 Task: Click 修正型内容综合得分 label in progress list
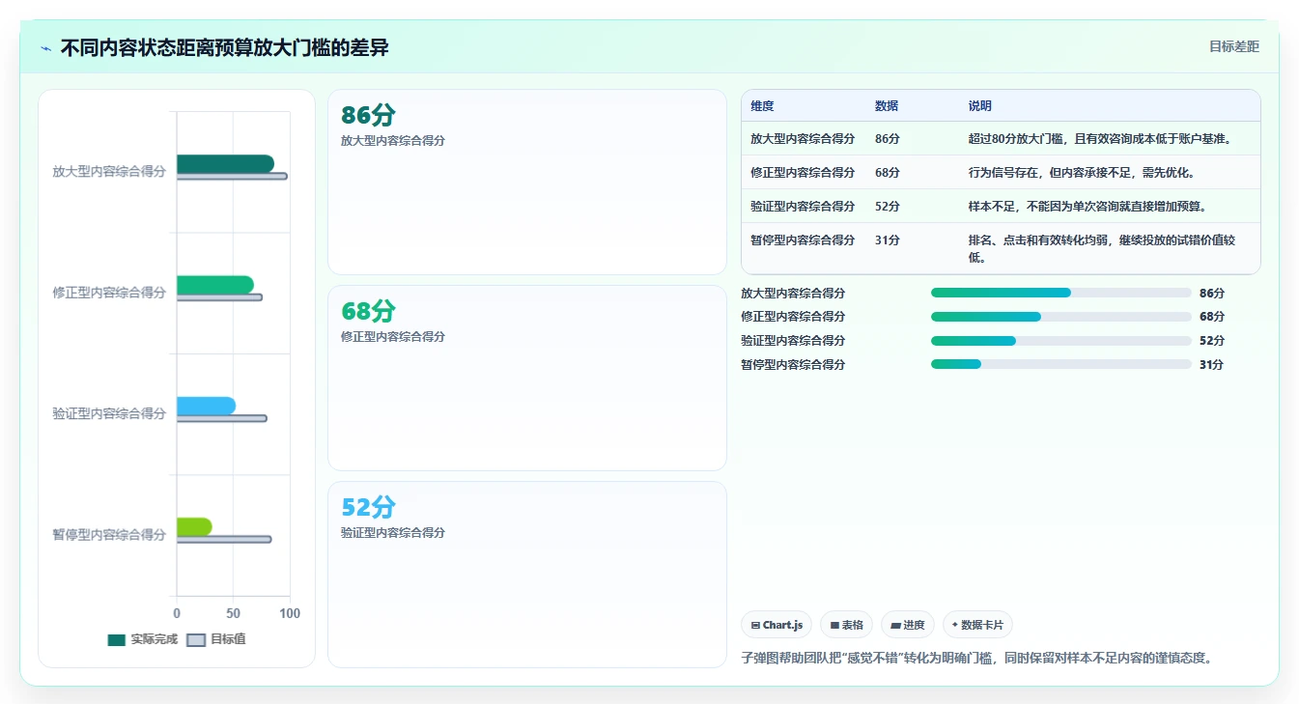tap(793, 317)
